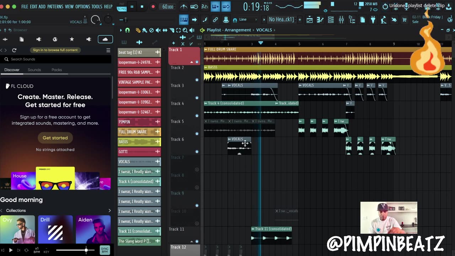This screenshot has height=256, width=455.
Task: Select the files tab icon in Browser
Action: (22, 39)
